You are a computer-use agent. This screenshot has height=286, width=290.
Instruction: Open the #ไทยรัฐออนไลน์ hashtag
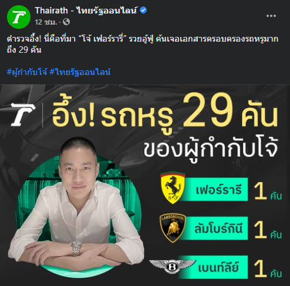(x=80, y=72)
